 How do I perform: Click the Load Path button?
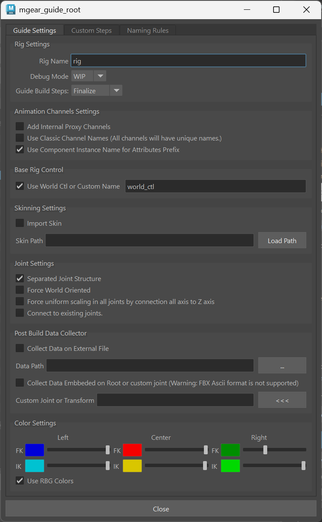coord(282,240)
